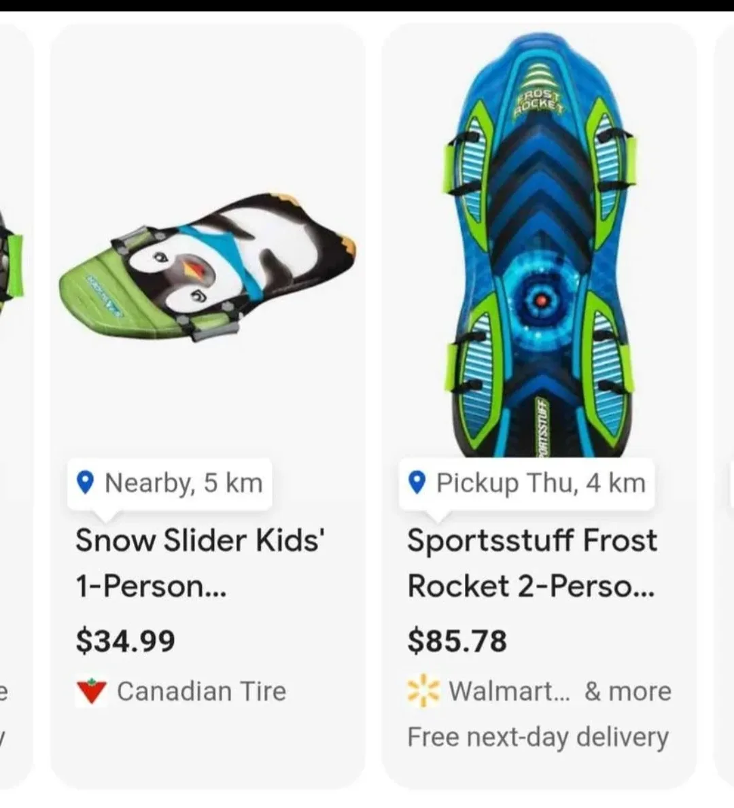
Task: Select the $85.78 price label
Action: coord(457,639)
